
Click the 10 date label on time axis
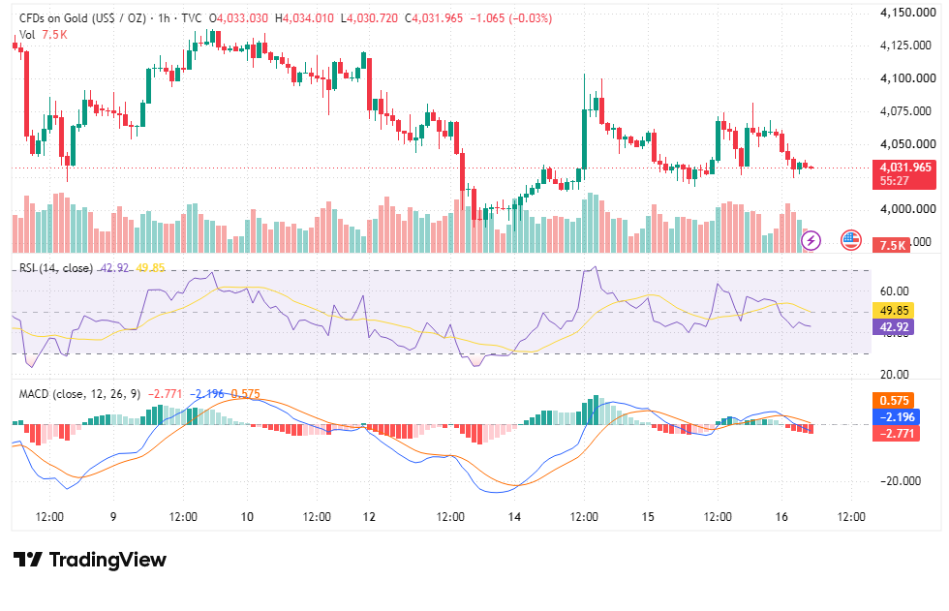pos(247,517)
